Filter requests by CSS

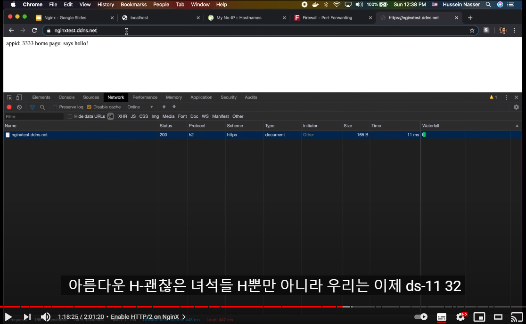tap(144, 117)
